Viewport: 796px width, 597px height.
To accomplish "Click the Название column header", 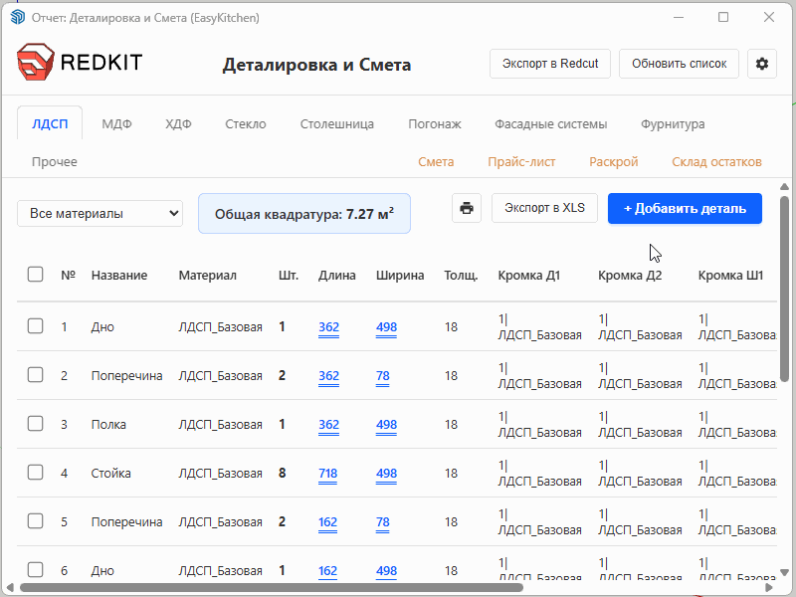I will (119, 276).
